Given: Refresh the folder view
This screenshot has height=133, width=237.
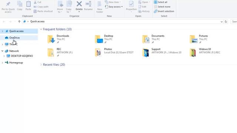Looking at the screenshot, I should click(226, 22).
